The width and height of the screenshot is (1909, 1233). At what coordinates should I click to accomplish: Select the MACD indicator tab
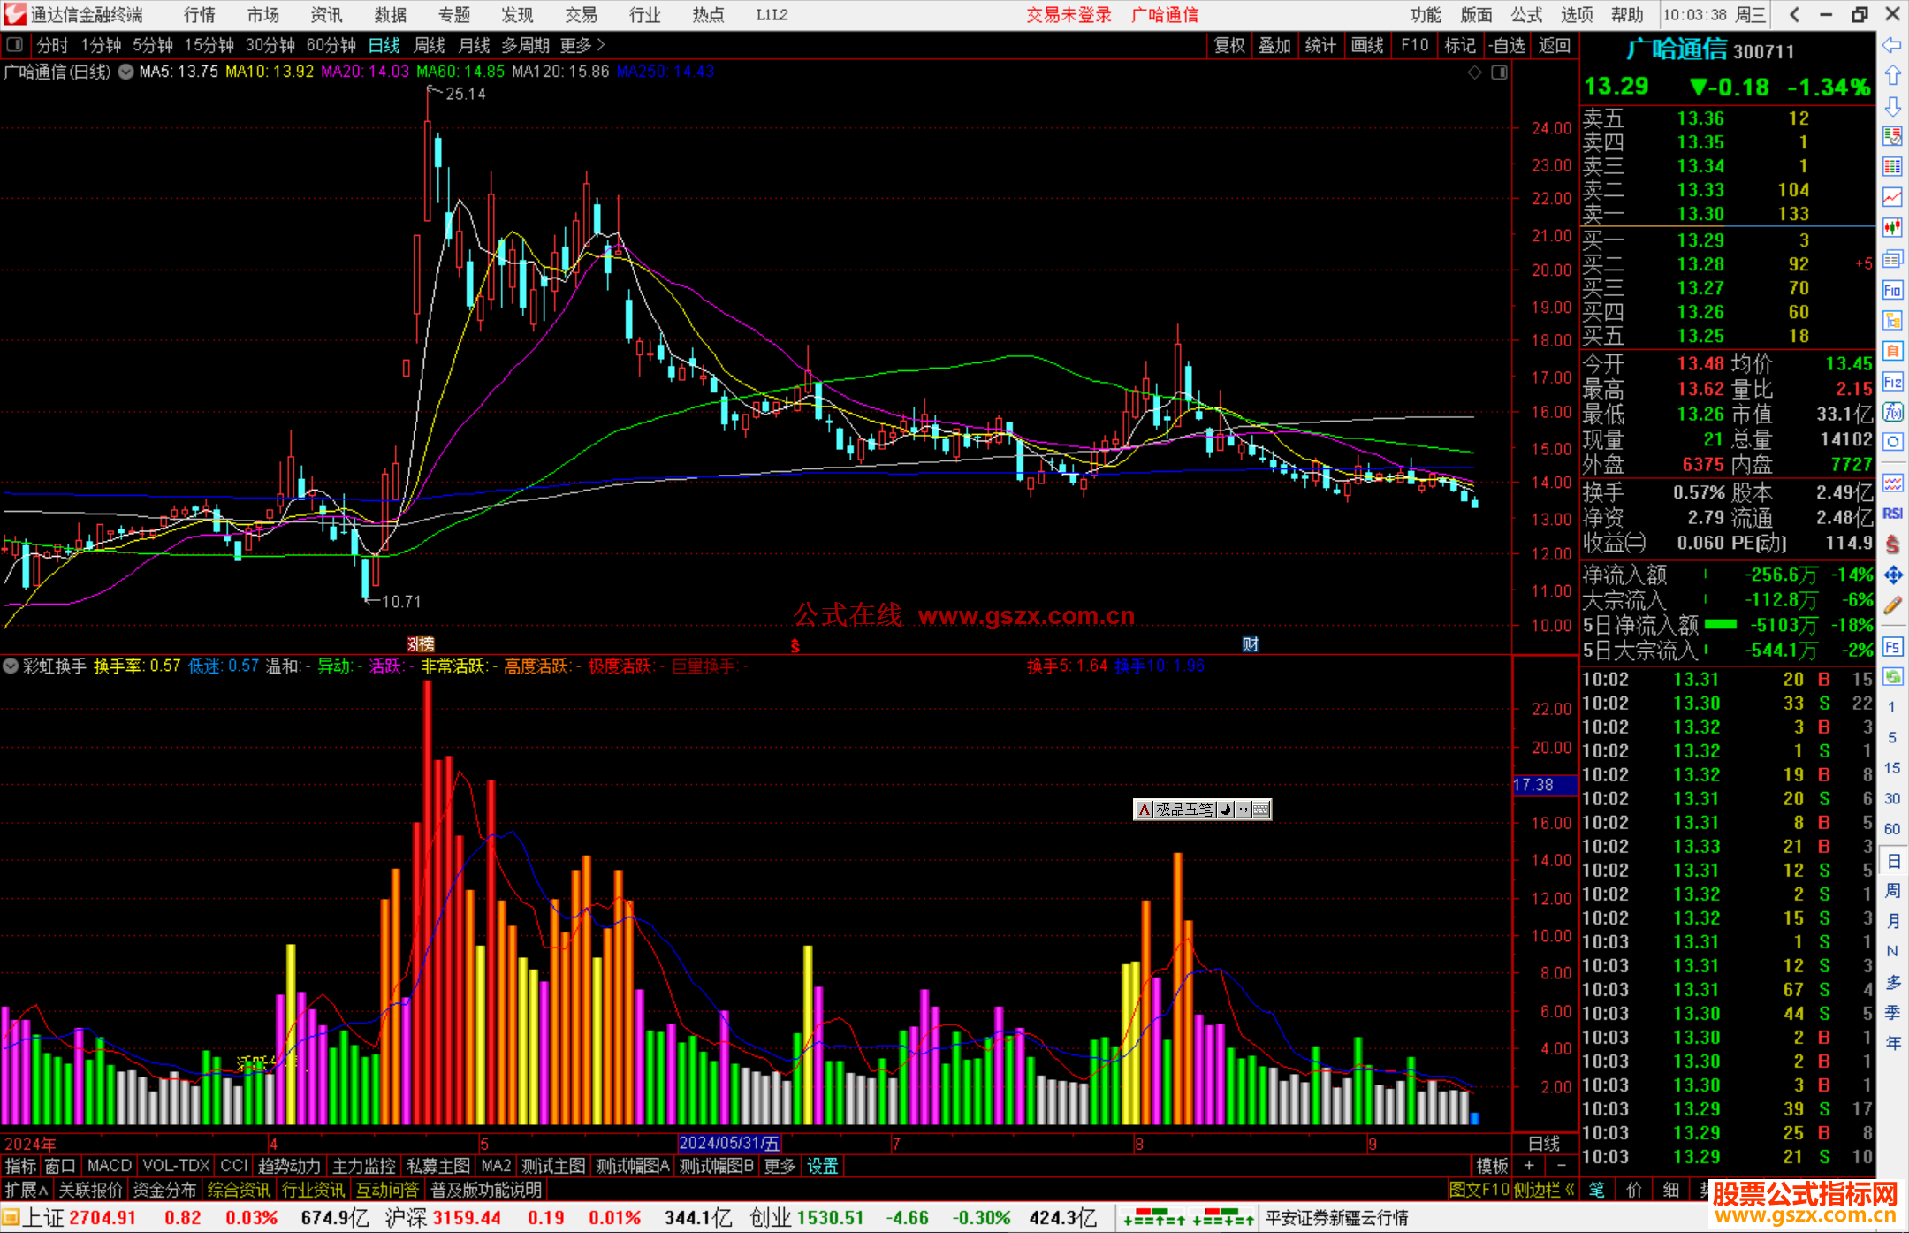pyautogui.click(x=109, y=1166)
